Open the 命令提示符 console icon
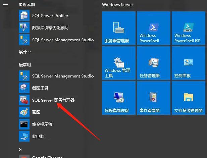This screenshot has width=207, height=158. [x=24, y=124]
